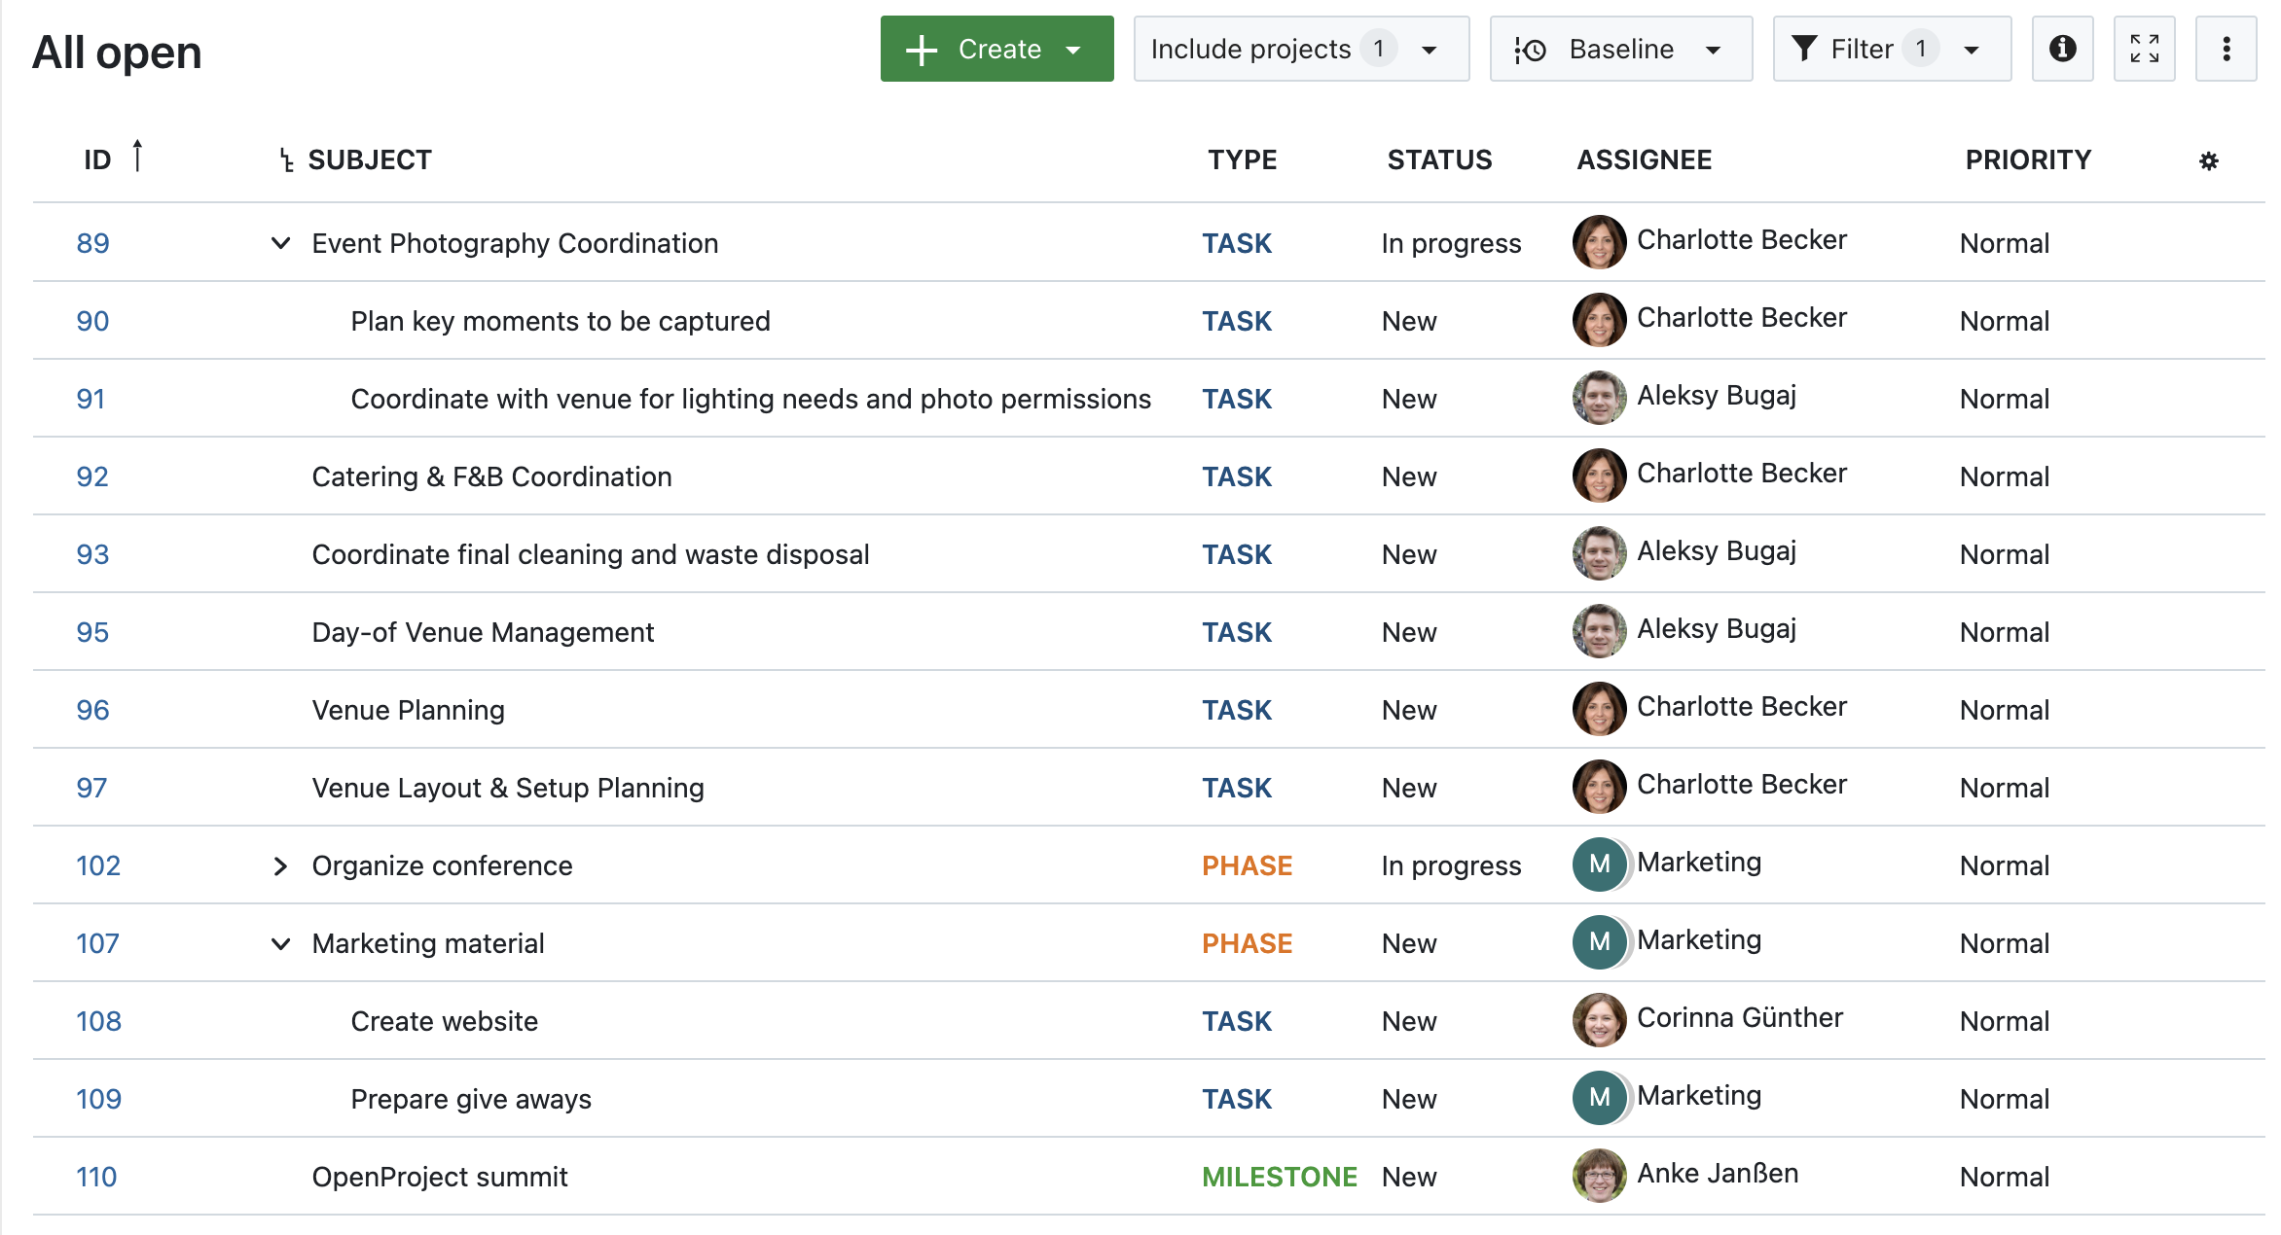
Task: Open table column settings via gear icon
Action: 2209,159
